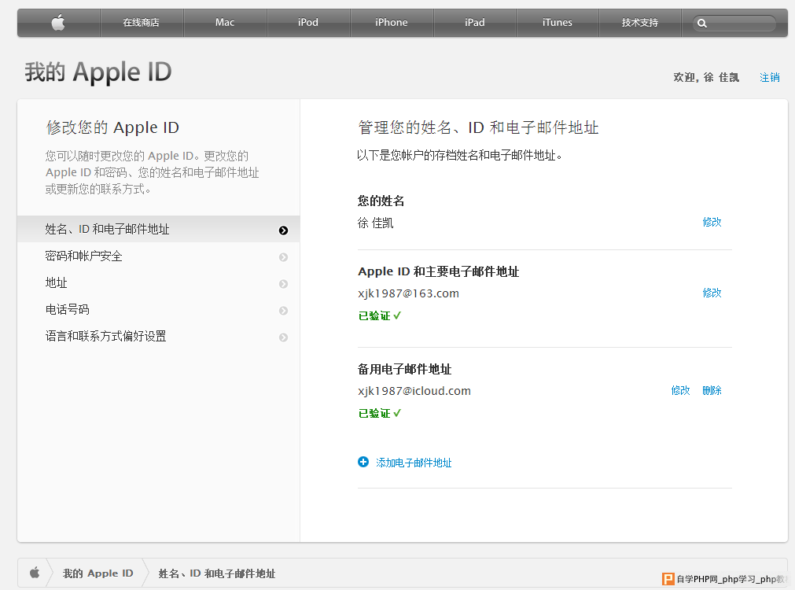Viewport: 795px width, 590px height.
Task: Click the Apple icon in the bottom breadcrumb
Action: pos(35,573)
